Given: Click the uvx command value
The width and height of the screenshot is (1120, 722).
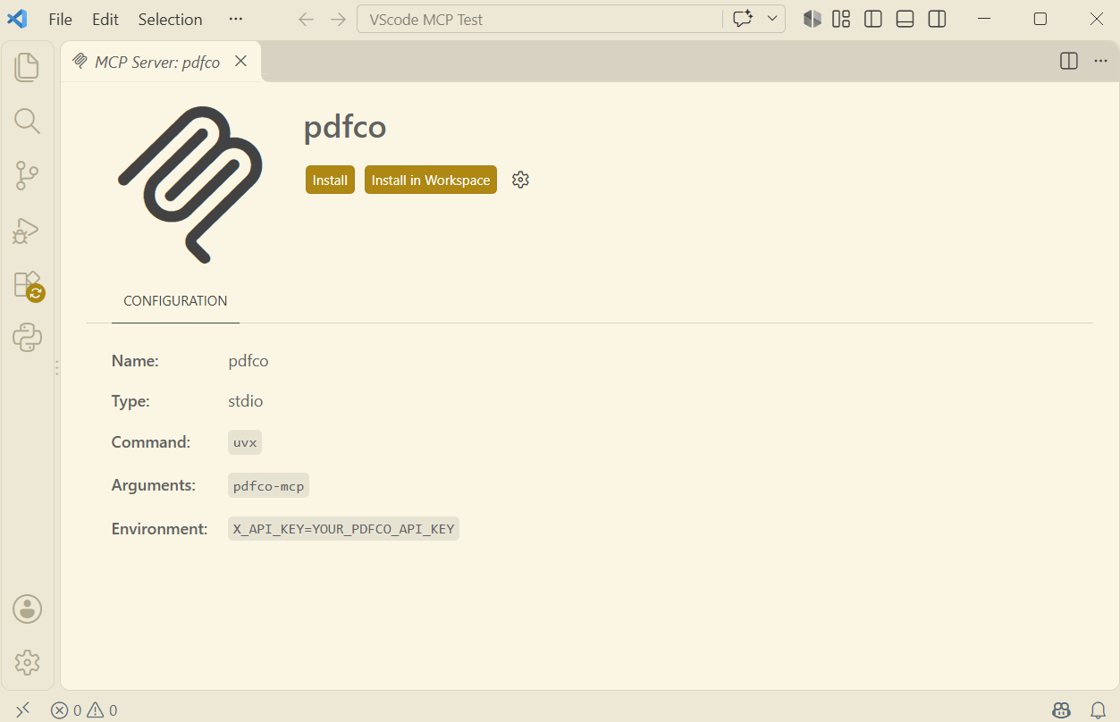Looking at the screenshot, I should point(245,442).
